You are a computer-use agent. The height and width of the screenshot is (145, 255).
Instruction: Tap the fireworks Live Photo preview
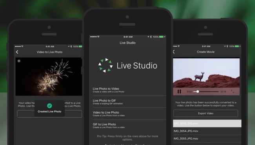coord(49,76)
